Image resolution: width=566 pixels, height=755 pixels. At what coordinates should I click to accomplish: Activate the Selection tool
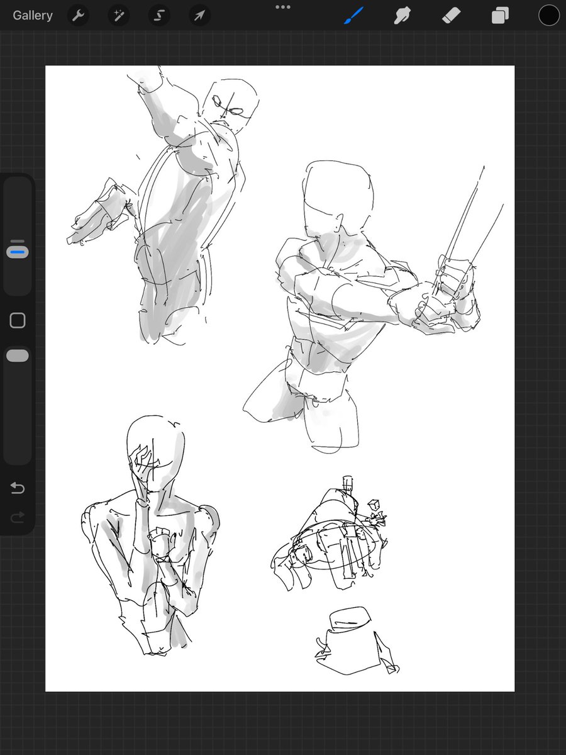click(x=159, y=16)
